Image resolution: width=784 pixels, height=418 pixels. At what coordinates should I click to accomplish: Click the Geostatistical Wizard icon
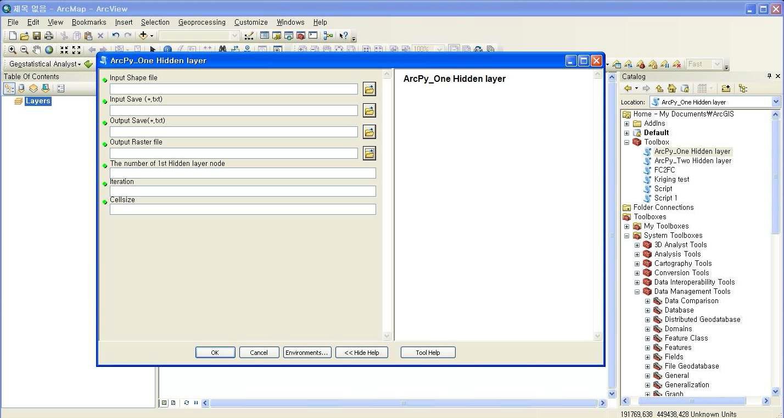click(x=88, y=64)
